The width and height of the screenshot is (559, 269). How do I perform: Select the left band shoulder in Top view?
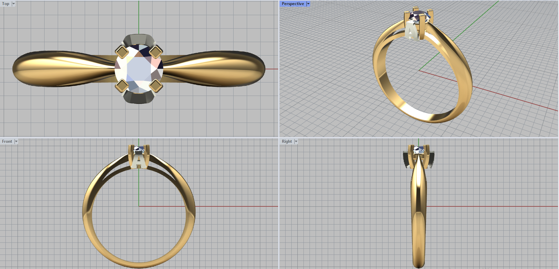[x=59, y=69]
